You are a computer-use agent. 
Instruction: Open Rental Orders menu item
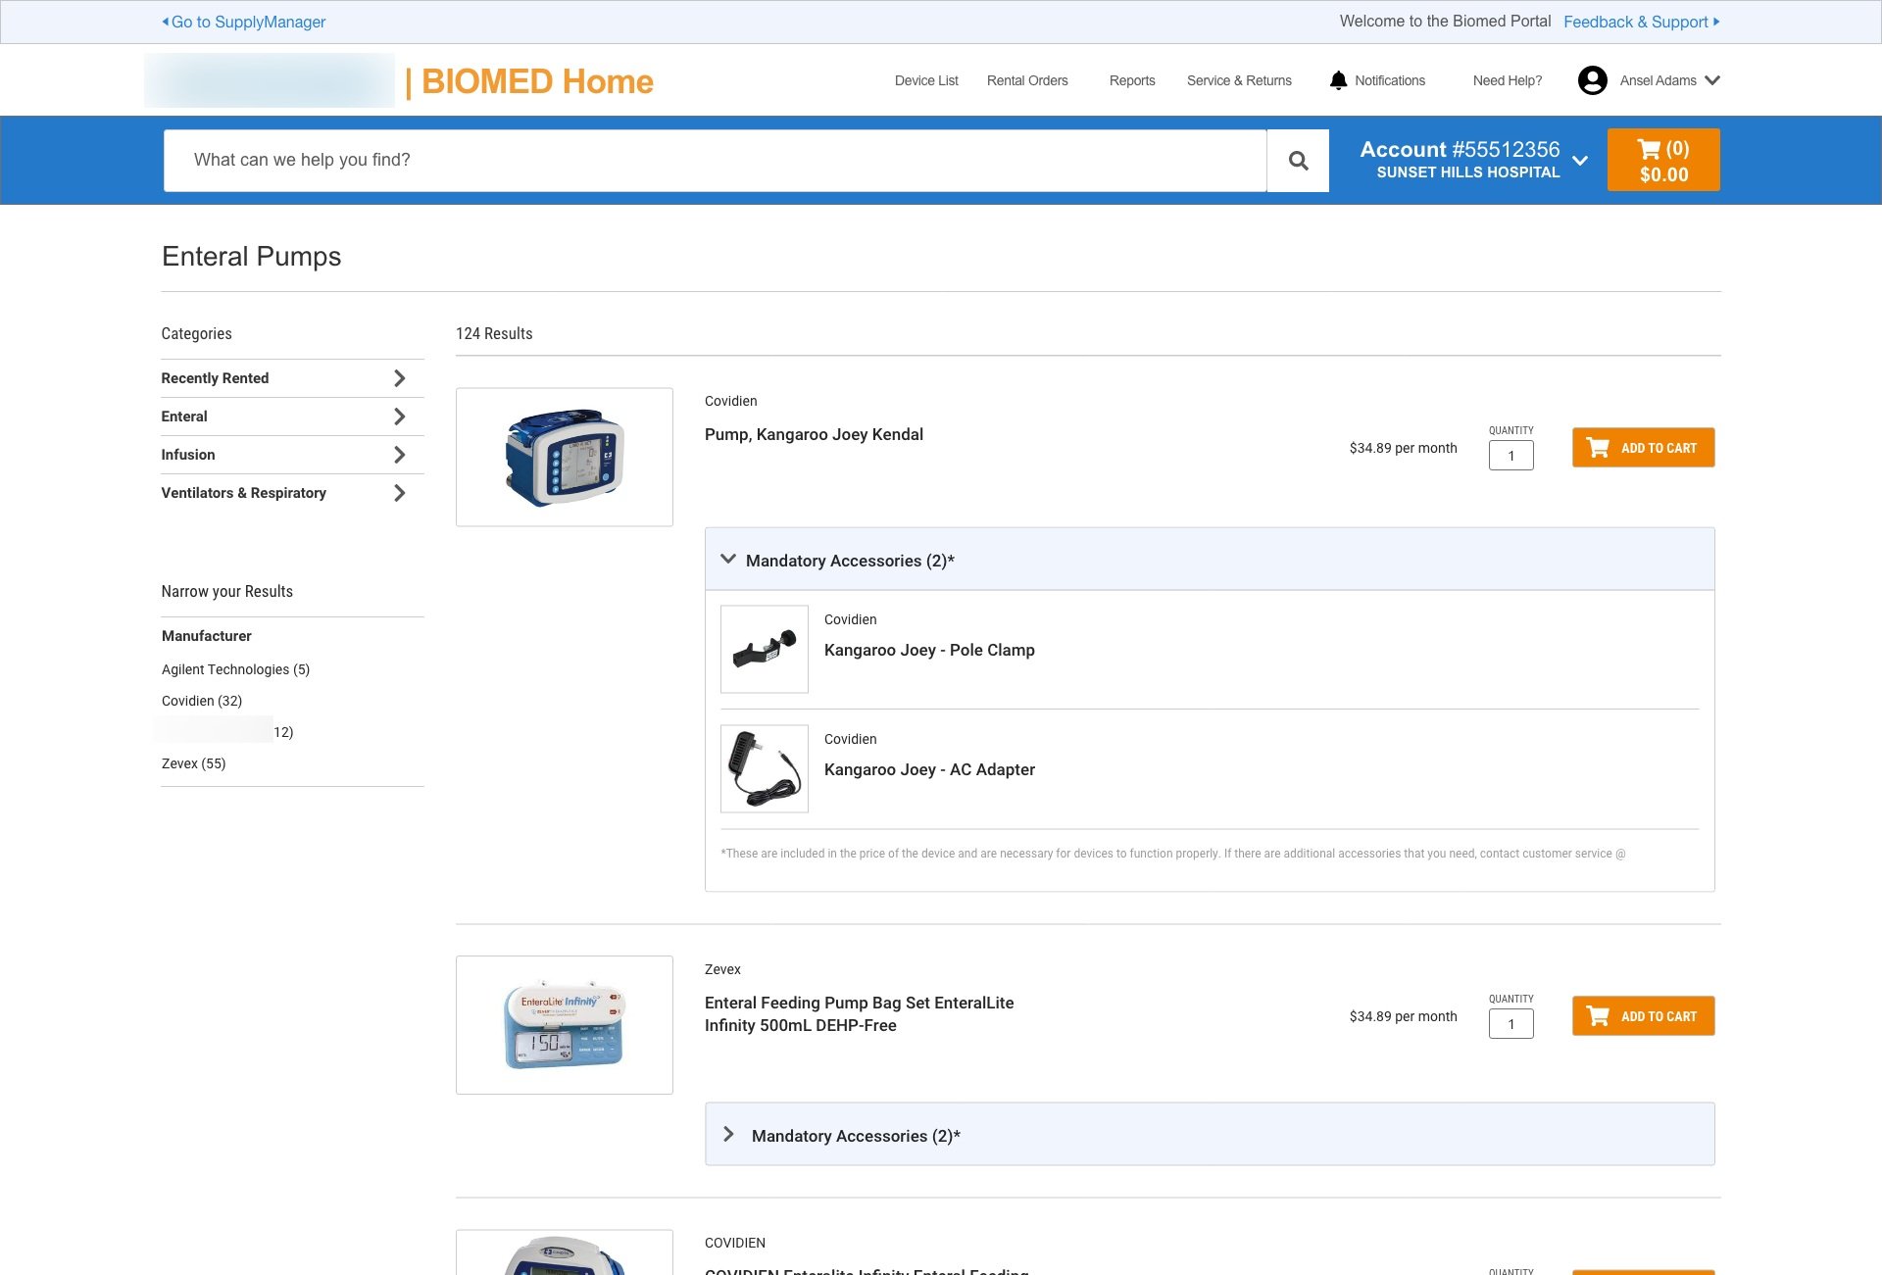pyautogui.click(x=1027, y=80)
